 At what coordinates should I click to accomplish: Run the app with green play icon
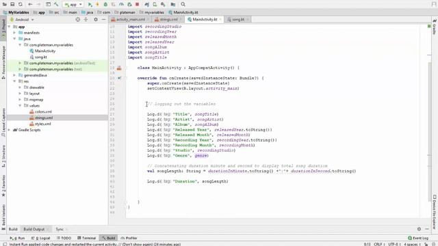[x=90, y=4]
